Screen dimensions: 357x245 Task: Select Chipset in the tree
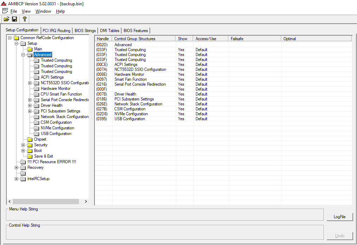40,139
